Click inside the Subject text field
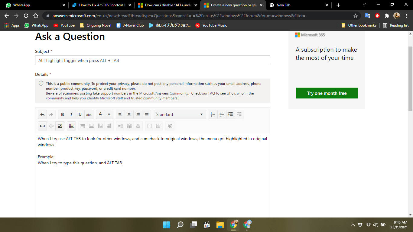Image resolution: width=413 pixels, height=232 pixels. pyautogui.click(x=152, y=60)
